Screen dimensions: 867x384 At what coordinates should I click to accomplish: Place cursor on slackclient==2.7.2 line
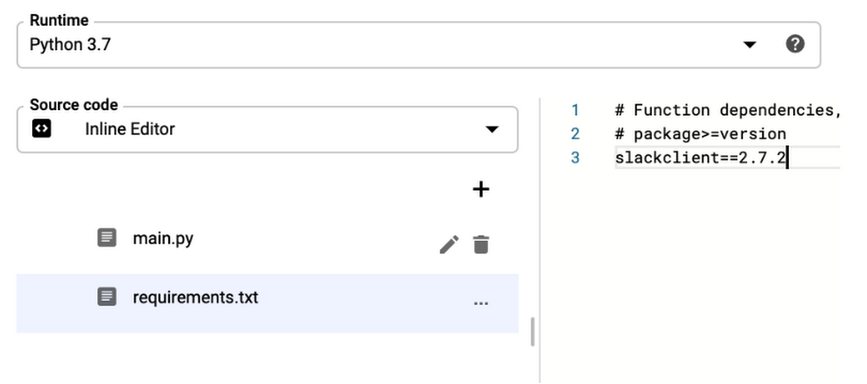coord(700,158)
